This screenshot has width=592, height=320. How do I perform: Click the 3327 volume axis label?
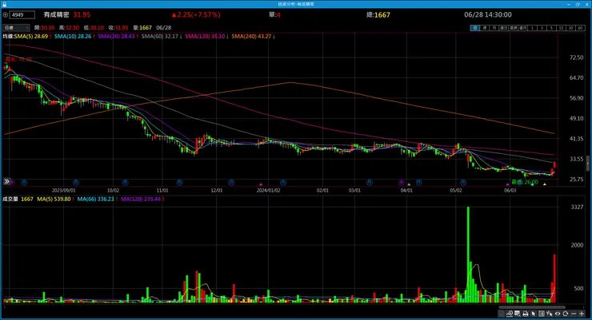coord(578,207)
